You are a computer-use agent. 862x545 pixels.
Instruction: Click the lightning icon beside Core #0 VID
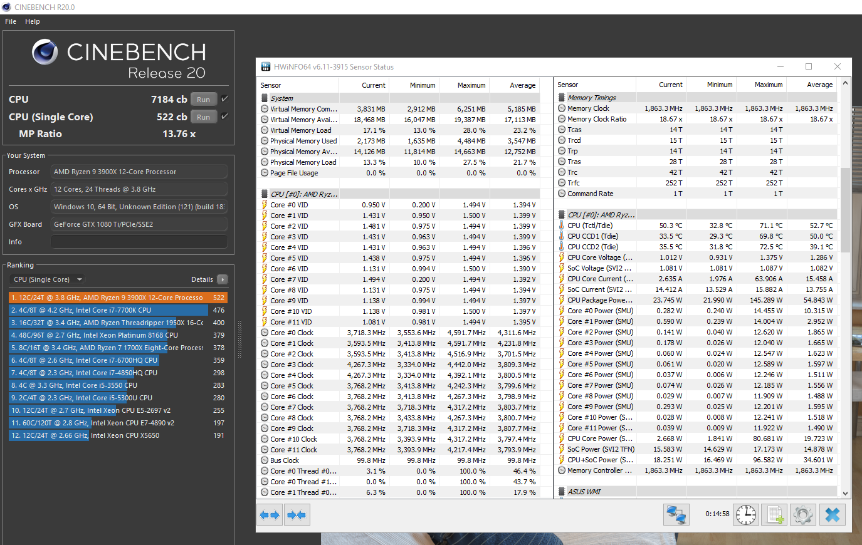click(x=265, y=205)
